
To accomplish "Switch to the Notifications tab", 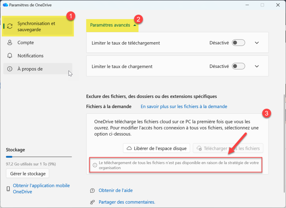I will (x=30, y=56).
